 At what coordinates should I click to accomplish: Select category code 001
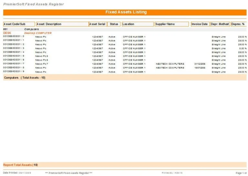point(5,29)
